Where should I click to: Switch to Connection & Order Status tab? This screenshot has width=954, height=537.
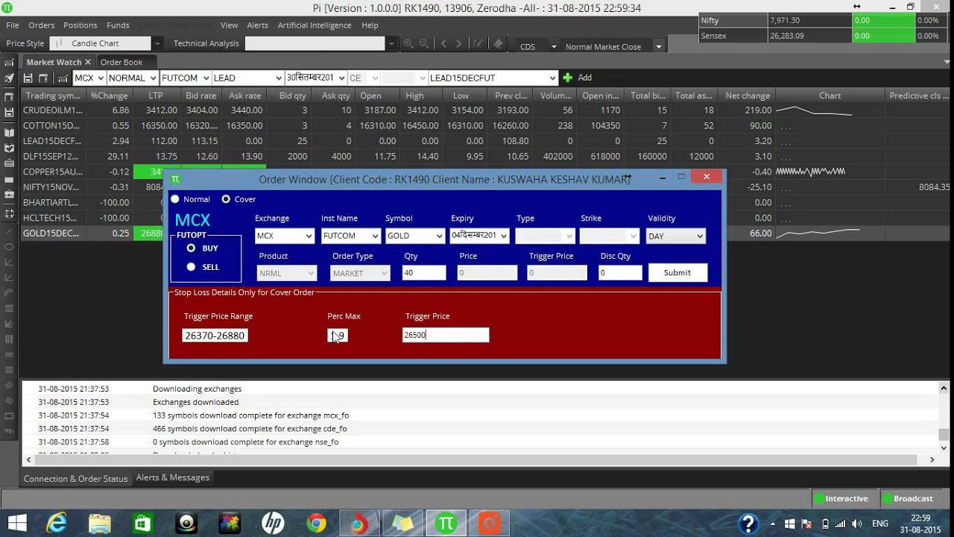click(x=76, y=479)
